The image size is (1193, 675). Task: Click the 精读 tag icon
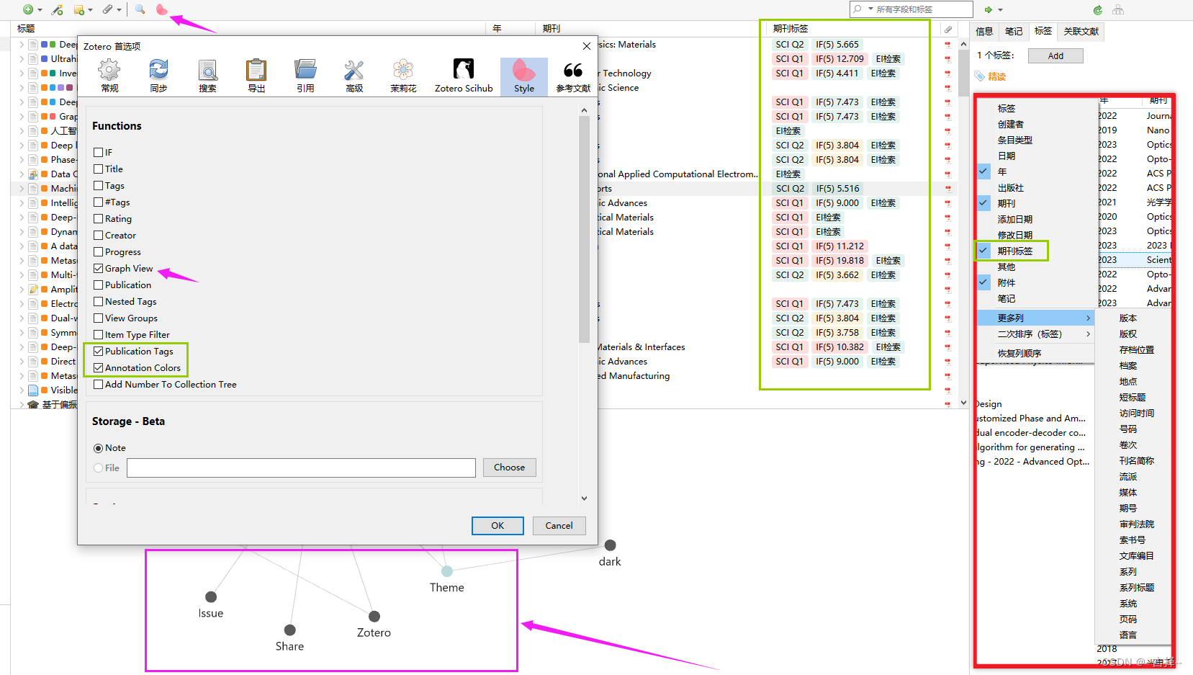(x=979, y=76)
